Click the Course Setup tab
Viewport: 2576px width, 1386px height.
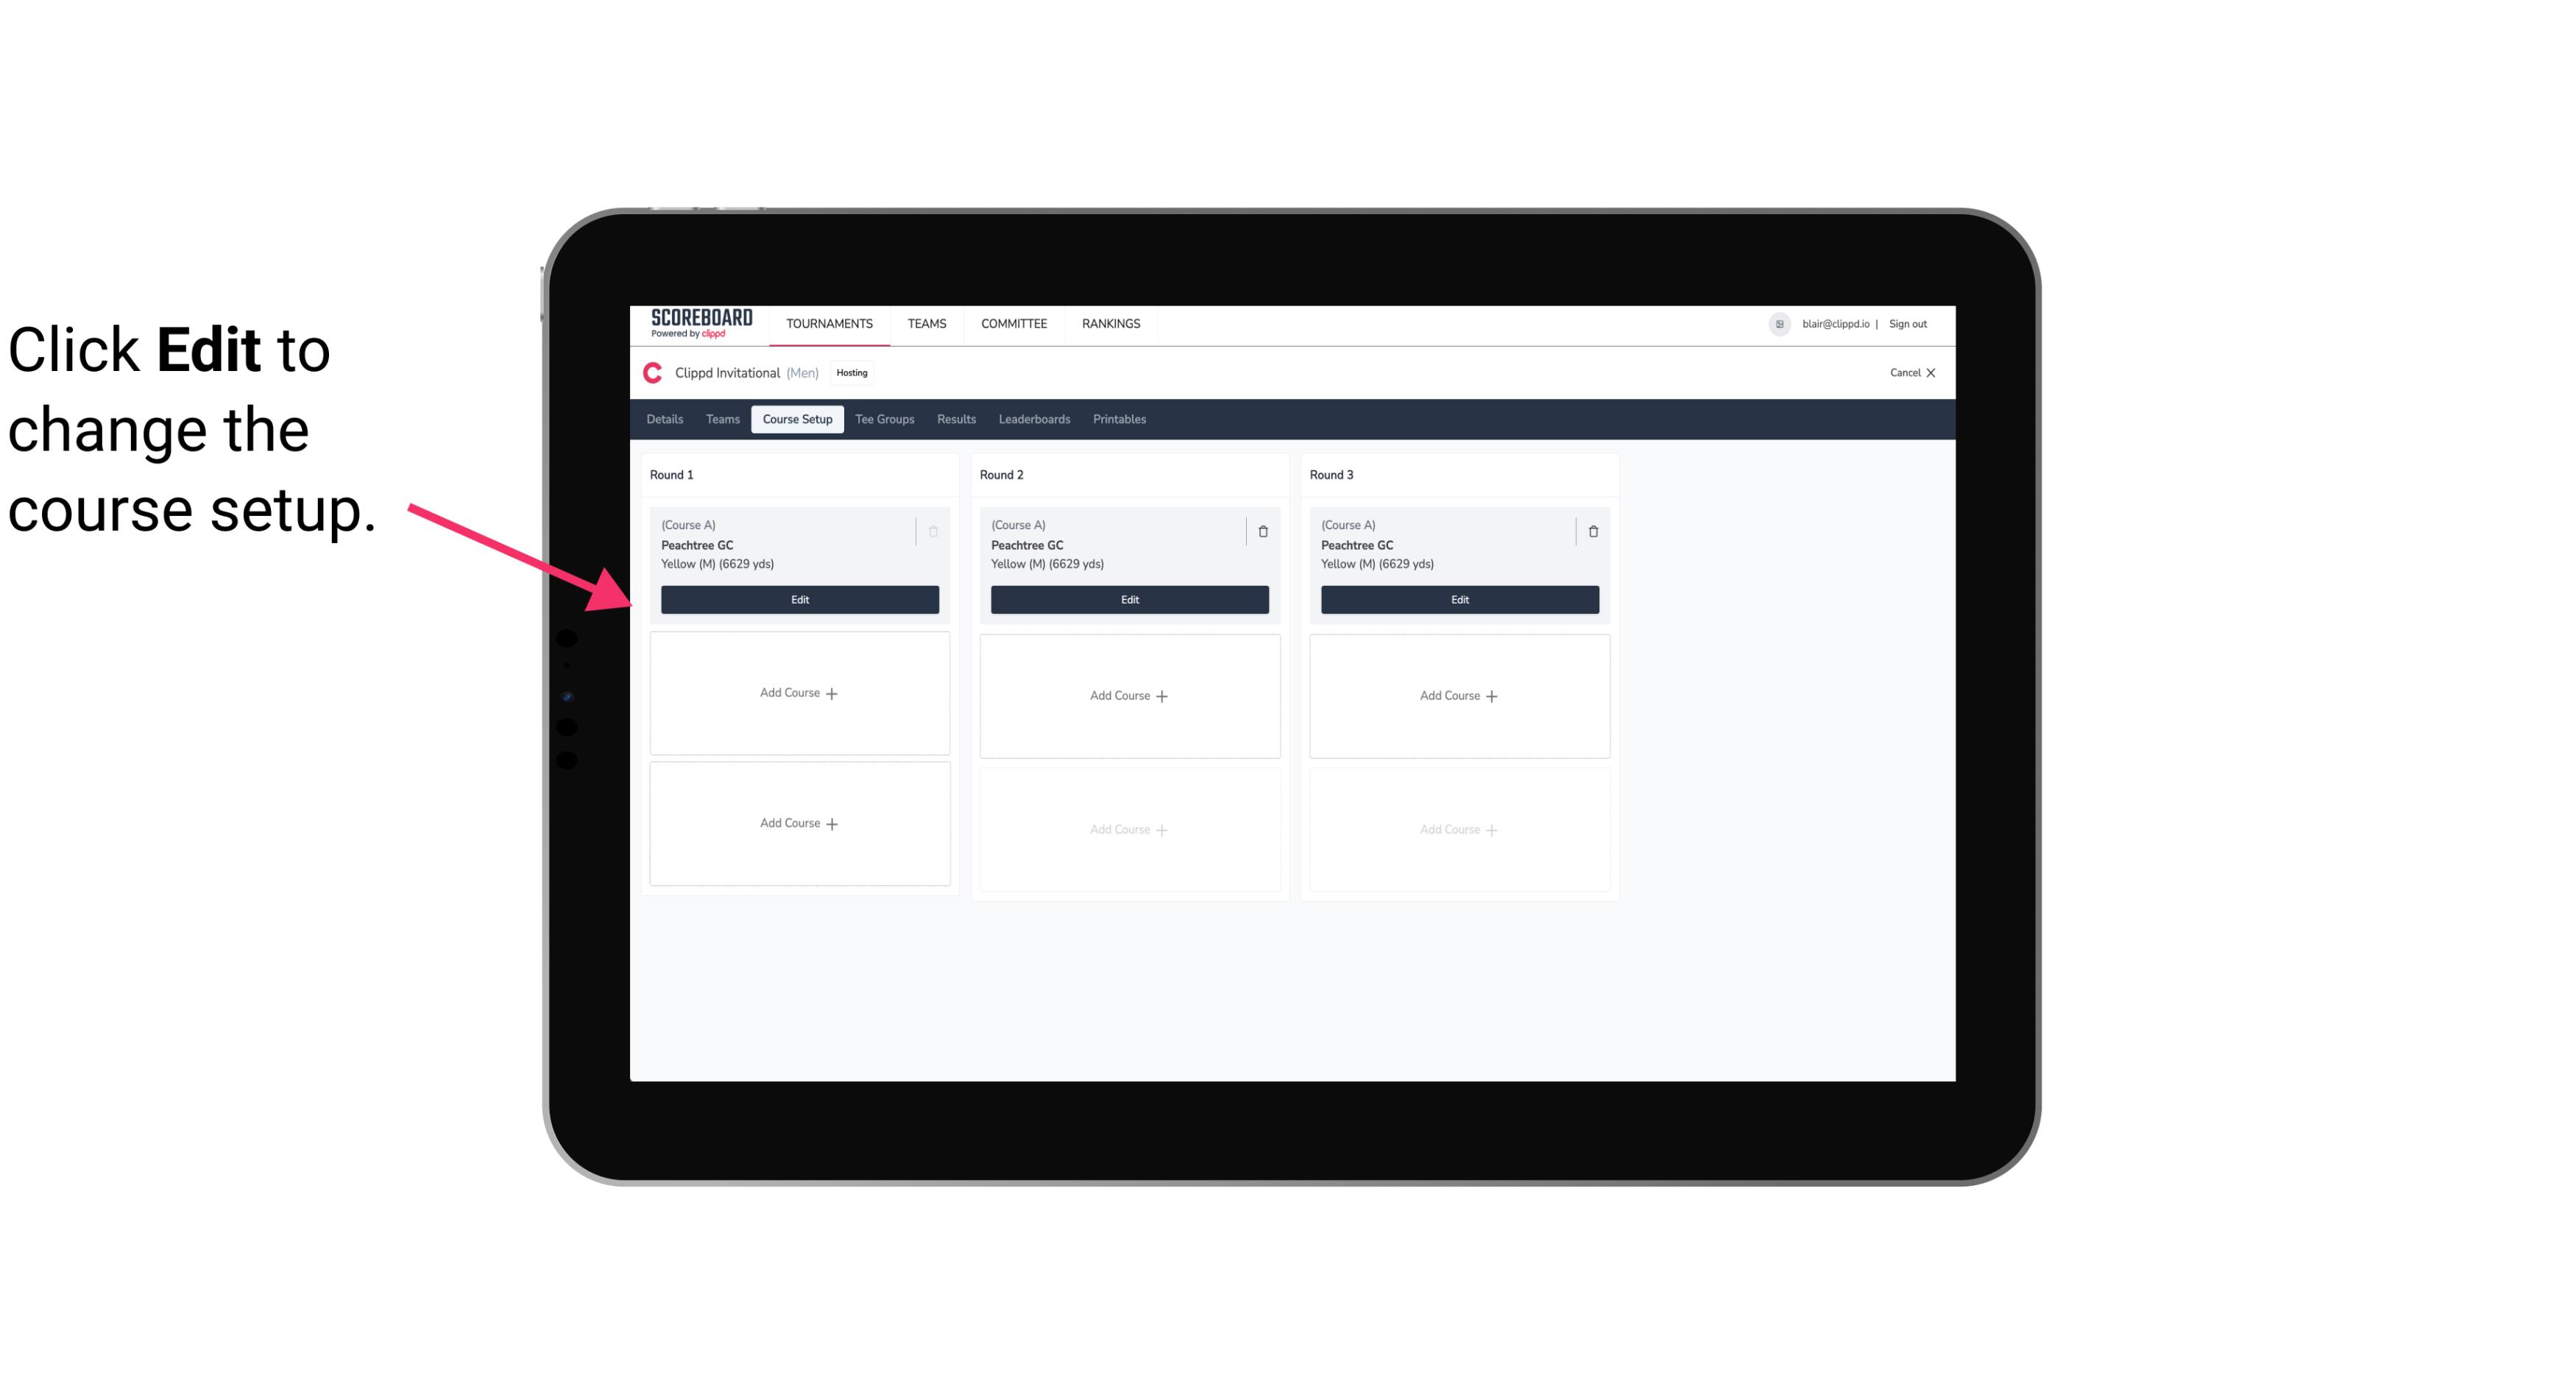795,418
